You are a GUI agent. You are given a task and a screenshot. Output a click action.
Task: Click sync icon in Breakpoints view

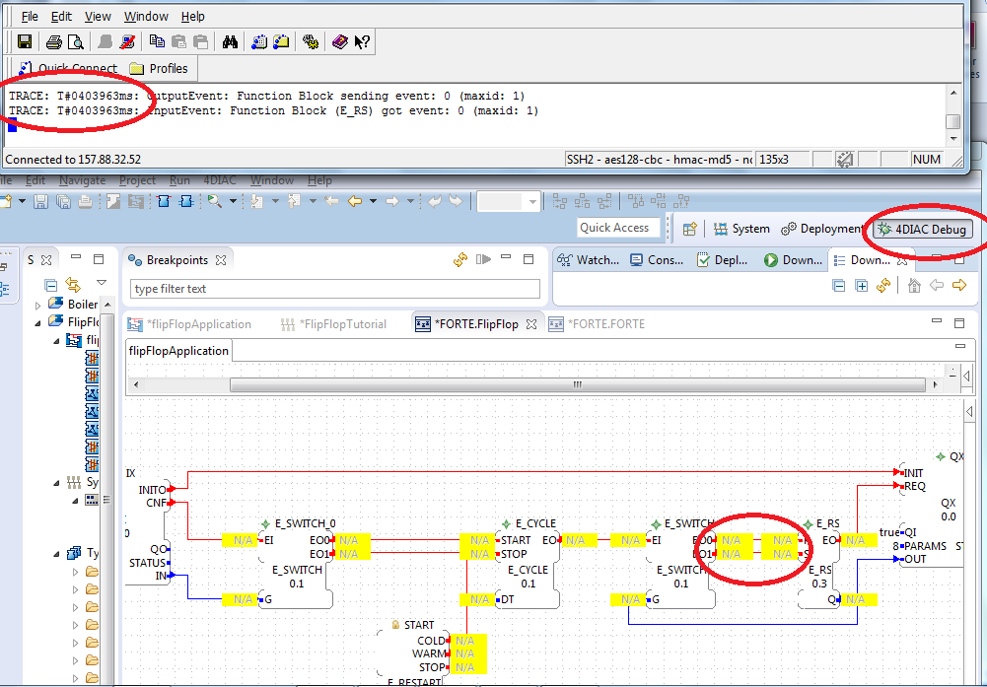[x=460, y=260]
